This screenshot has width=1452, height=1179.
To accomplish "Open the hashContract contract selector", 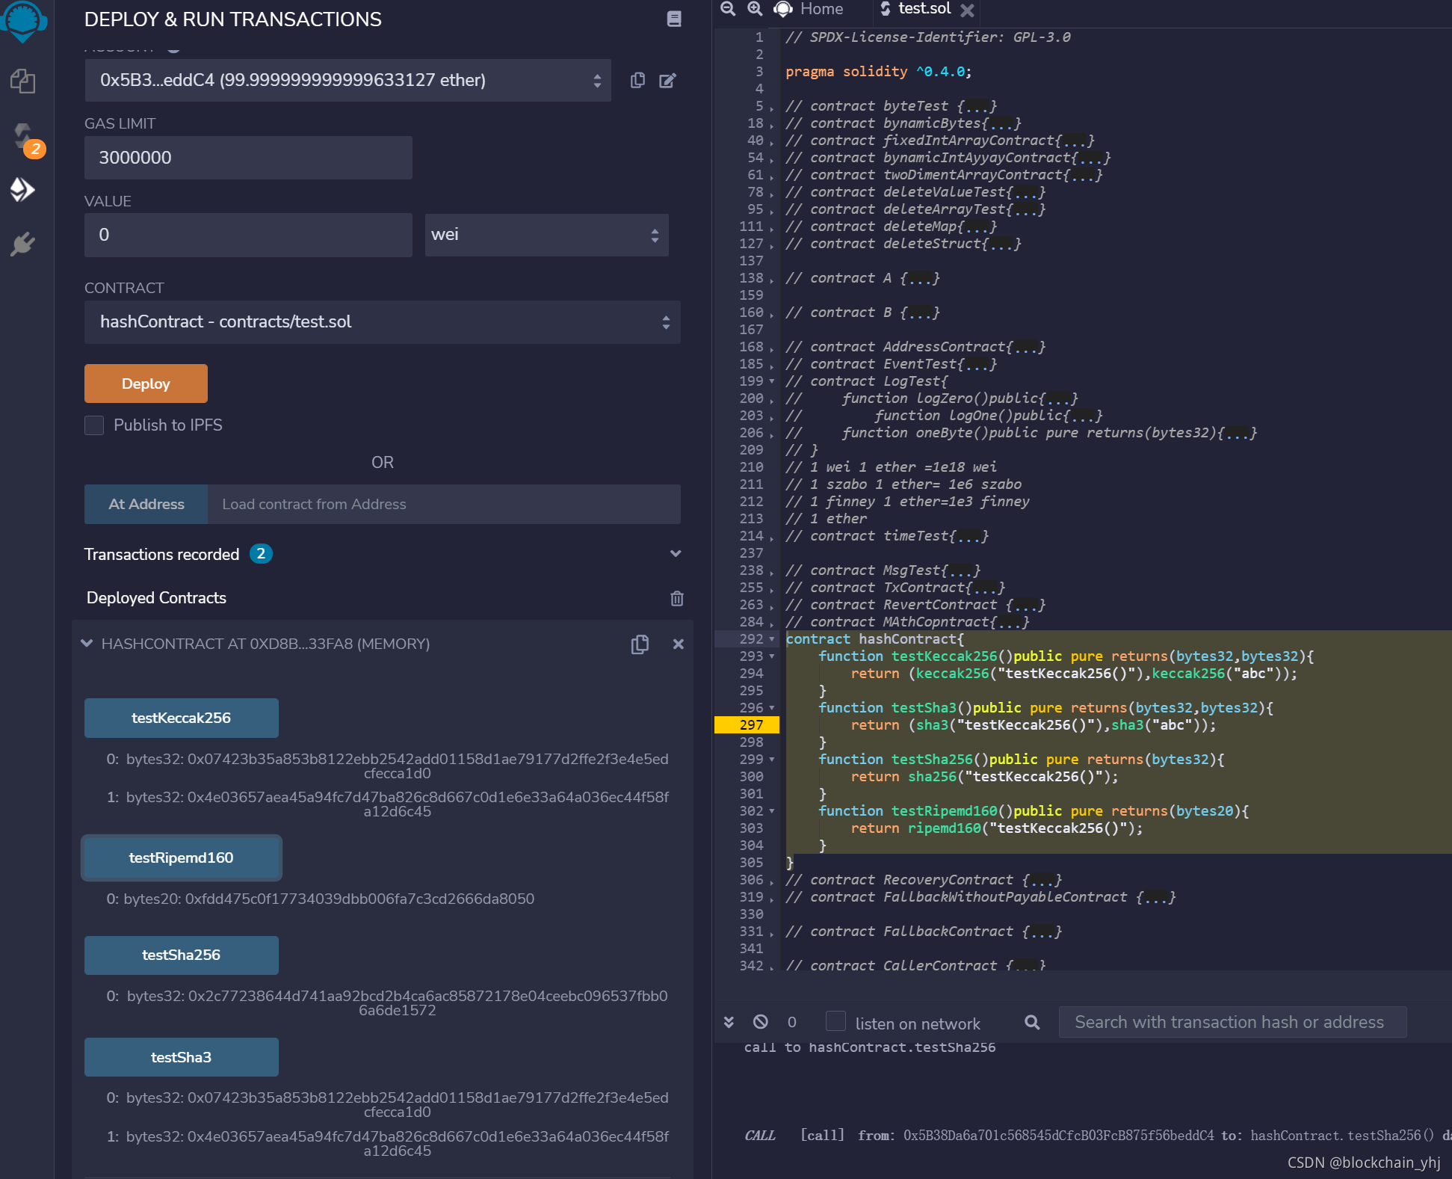I will (382, 322).
